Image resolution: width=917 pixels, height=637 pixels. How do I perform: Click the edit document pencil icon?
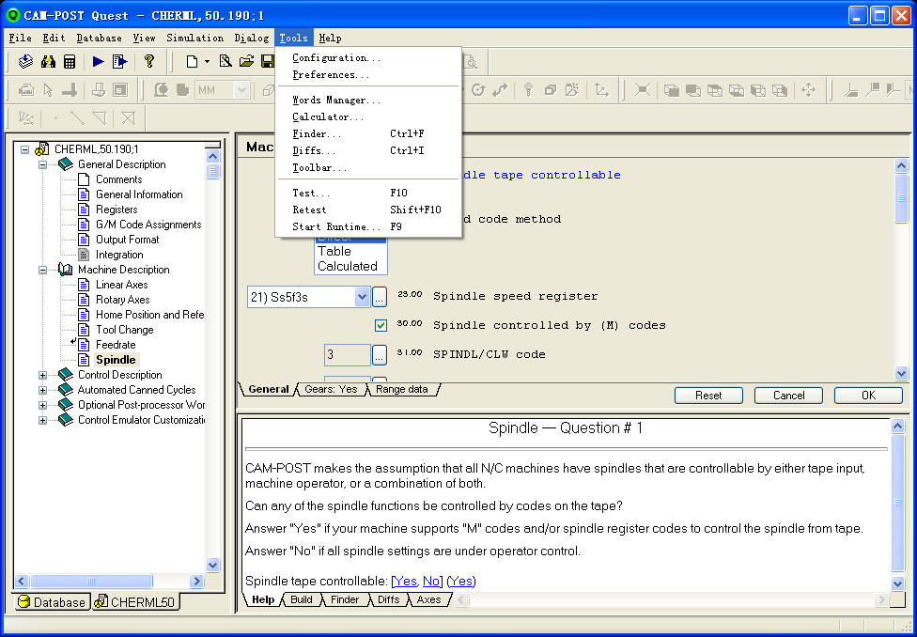225,61
